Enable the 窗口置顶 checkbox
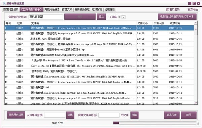Viewport: 202px width, 128px height. click(168, 9)
